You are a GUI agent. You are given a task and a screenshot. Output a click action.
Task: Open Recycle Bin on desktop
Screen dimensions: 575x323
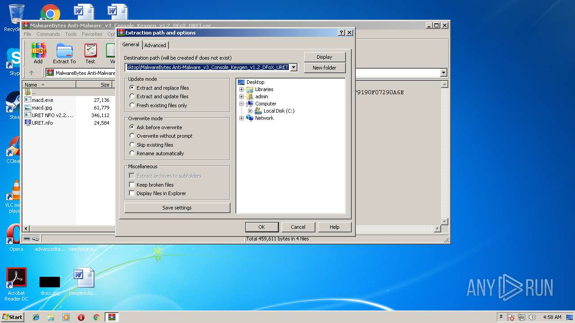(16, 18)
